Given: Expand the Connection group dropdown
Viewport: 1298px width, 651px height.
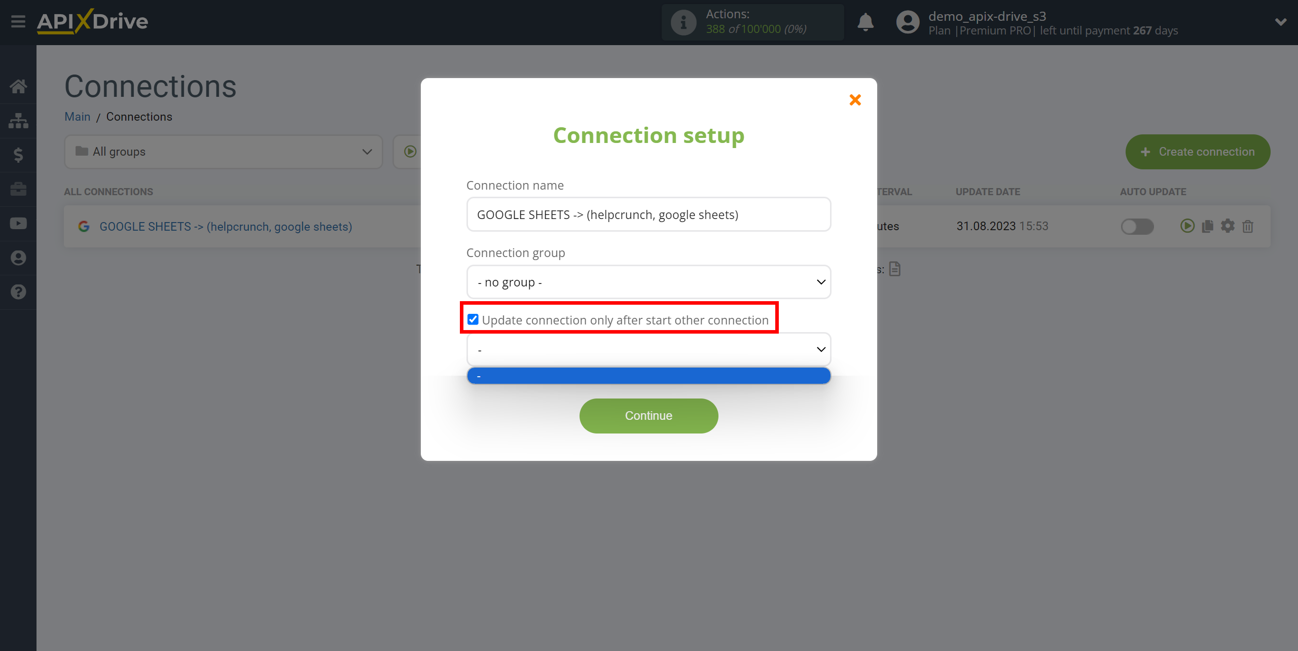Looking at the screenshot, I should [x=648, y=281].
